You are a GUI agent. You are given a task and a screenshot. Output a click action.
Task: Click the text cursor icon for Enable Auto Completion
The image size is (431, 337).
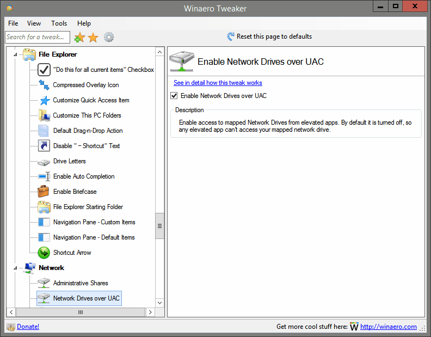(x=44, y=176)
